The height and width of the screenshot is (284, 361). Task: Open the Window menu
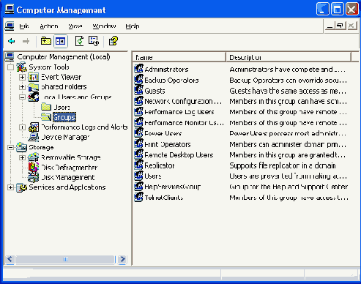coord(104,26)
